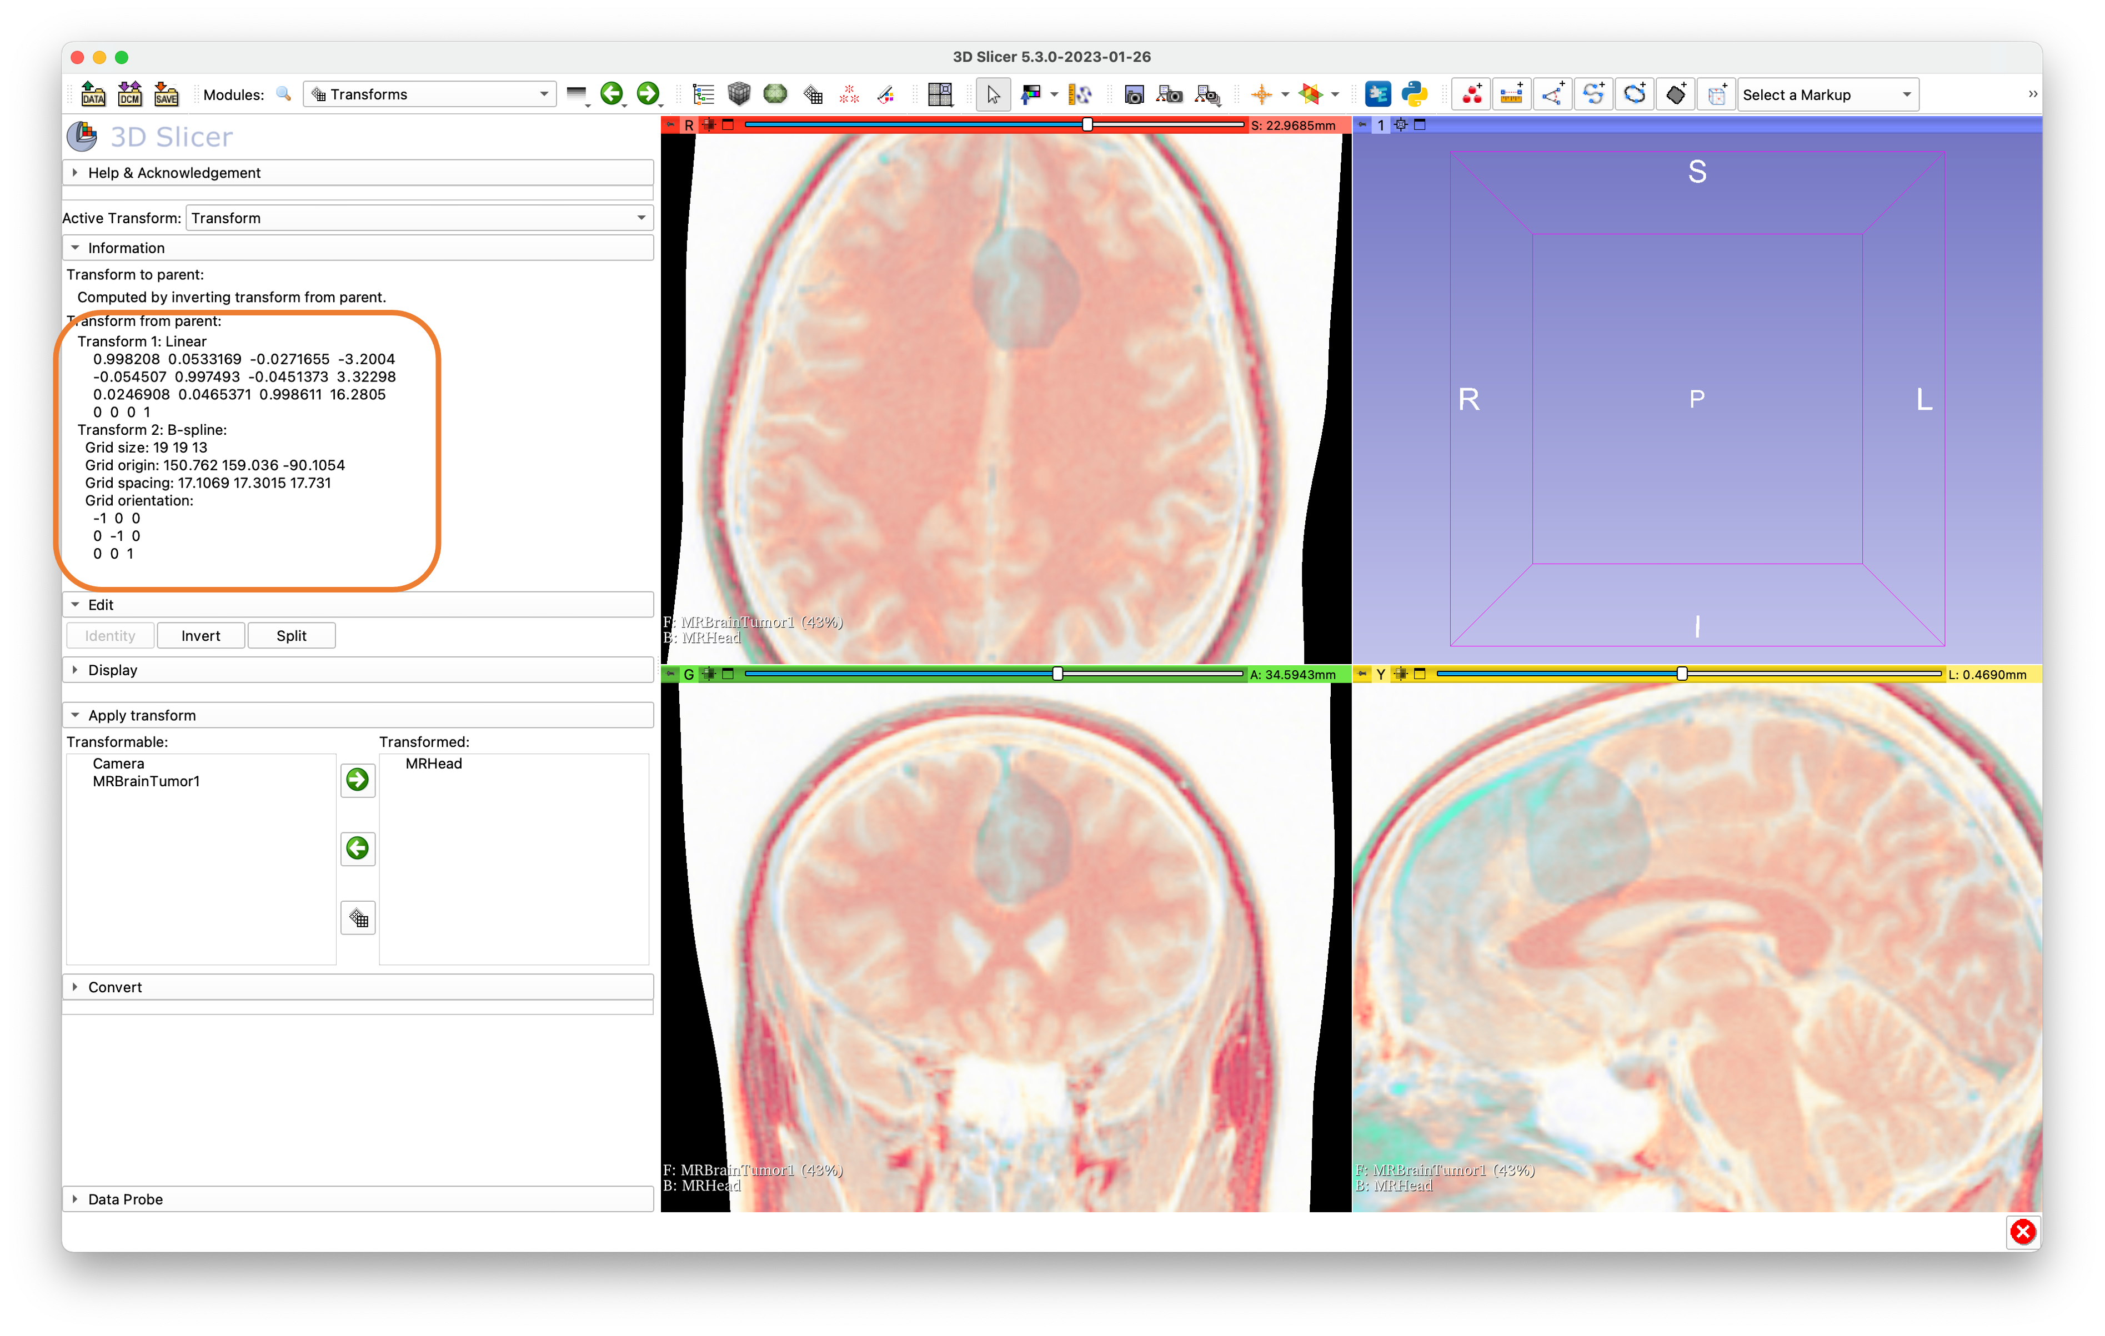This screenshot has height=1336, width=2105.
Task: Toggle the pin on the red slice view
Action: point(670,125)
